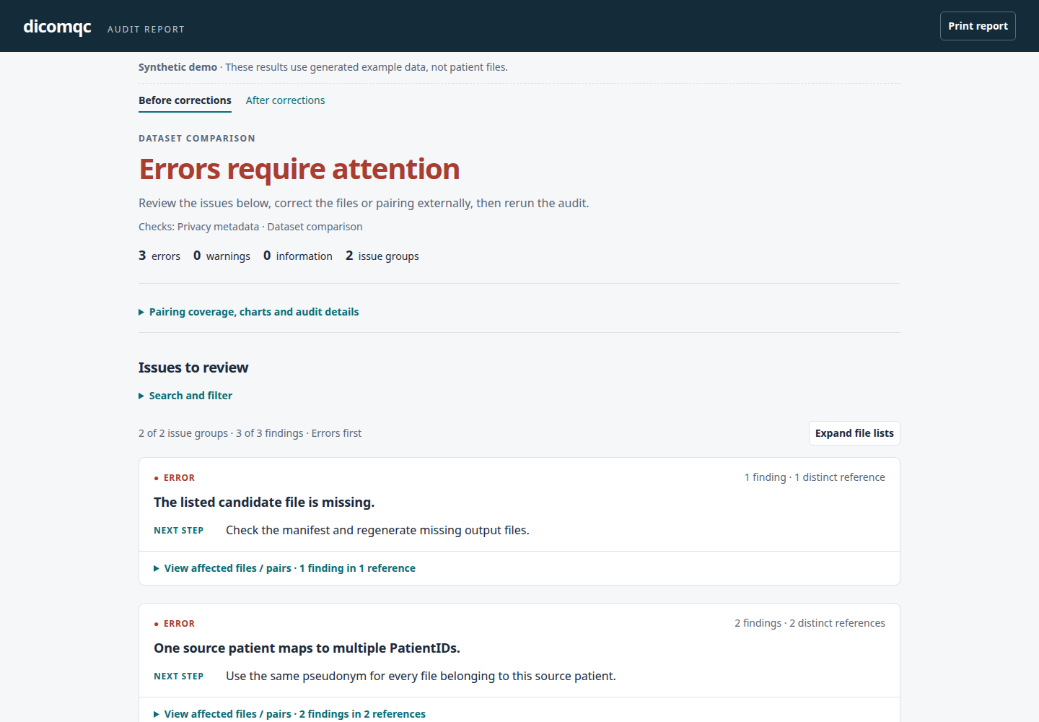Click the '2 findings · 2 distinct references' text

pyautogui.click(x=810, y=623)
